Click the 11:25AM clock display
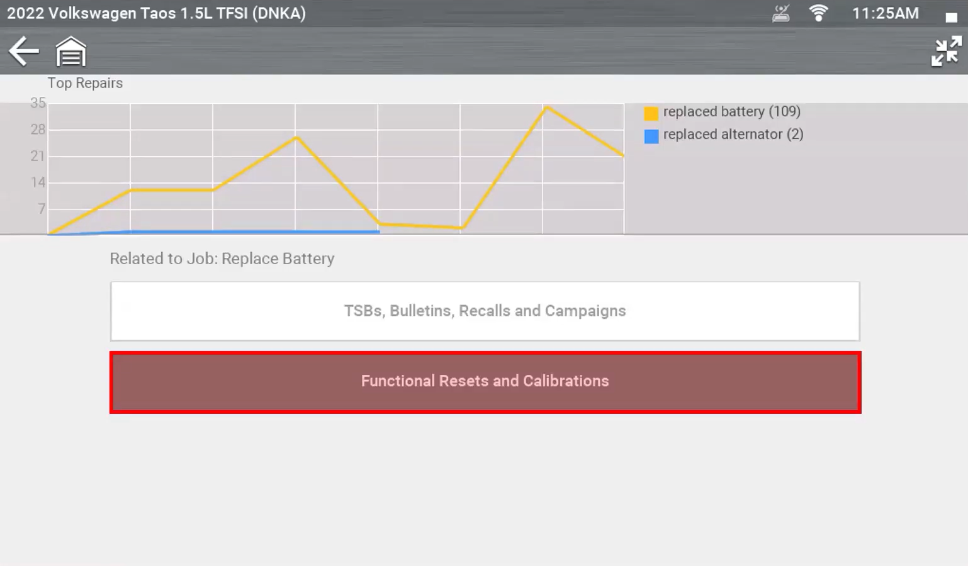Viewport: 968px width, 566px height. click(885, 13)
